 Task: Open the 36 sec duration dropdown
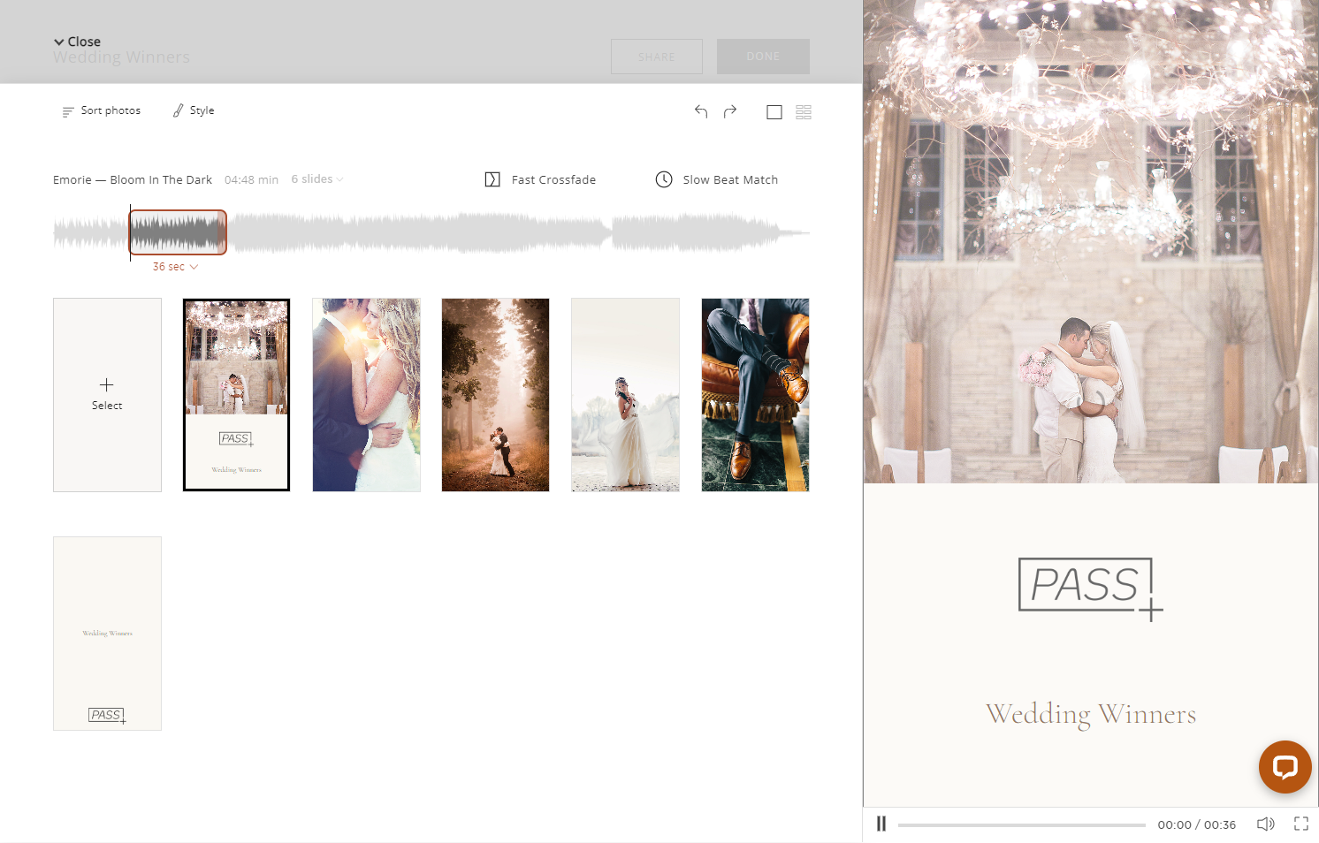pyautogui.click(x=175, y=267)
